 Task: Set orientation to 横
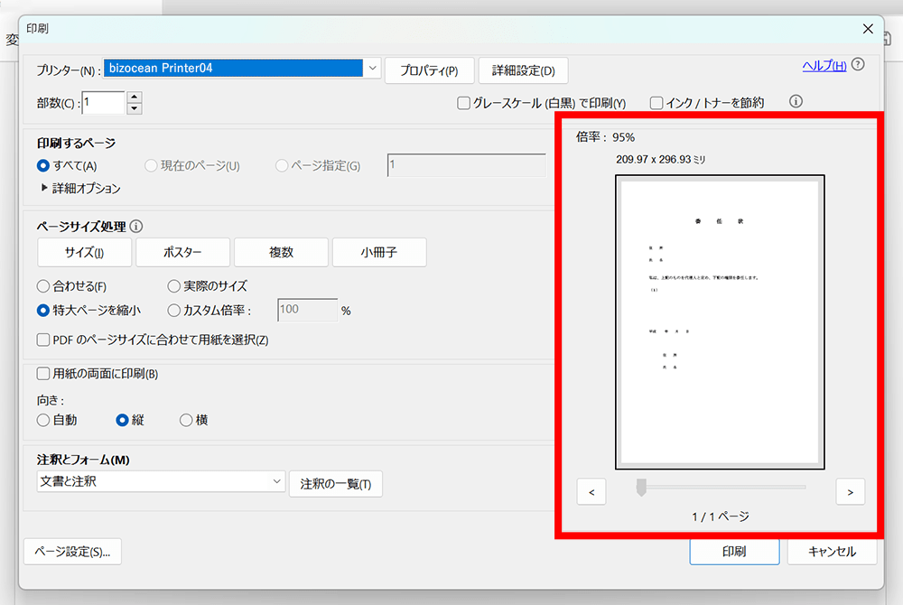(x=185, y=420)
